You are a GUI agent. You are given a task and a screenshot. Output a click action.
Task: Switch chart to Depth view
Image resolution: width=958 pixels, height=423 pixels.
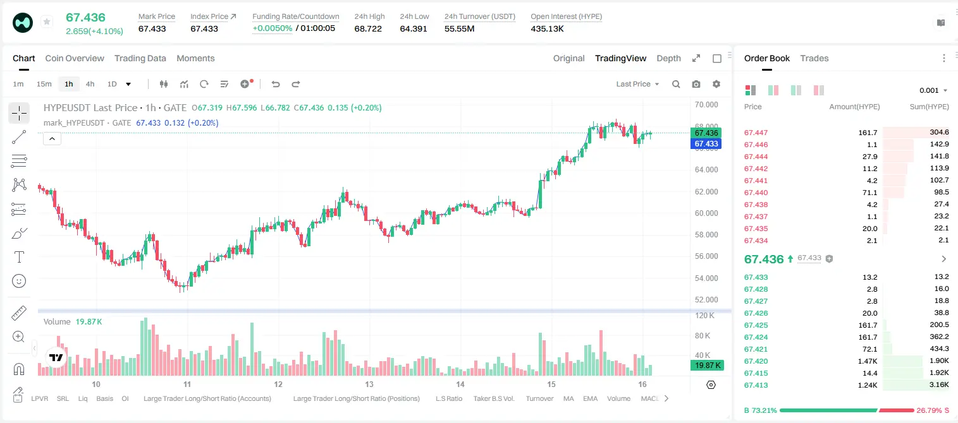(668, 58)
